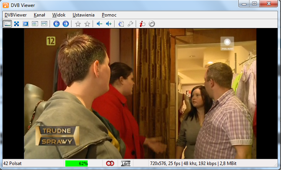
Task: Click the red audio channel icon in status bar
Action: (x=110, y=163)
